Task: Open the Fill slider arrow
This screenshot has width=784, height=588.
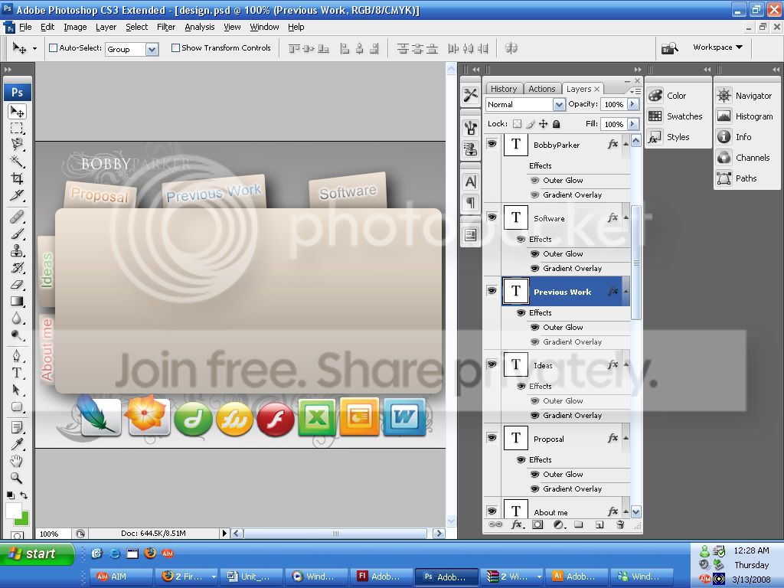Action: 633,123
